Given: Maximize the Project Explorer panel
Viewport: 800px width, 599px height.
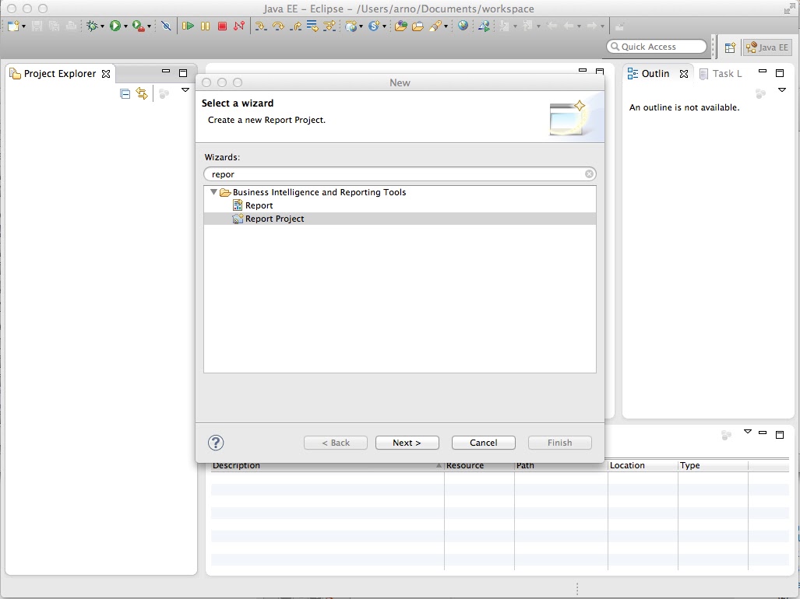Looking at the screenshot, I should [x=183, y=73].
